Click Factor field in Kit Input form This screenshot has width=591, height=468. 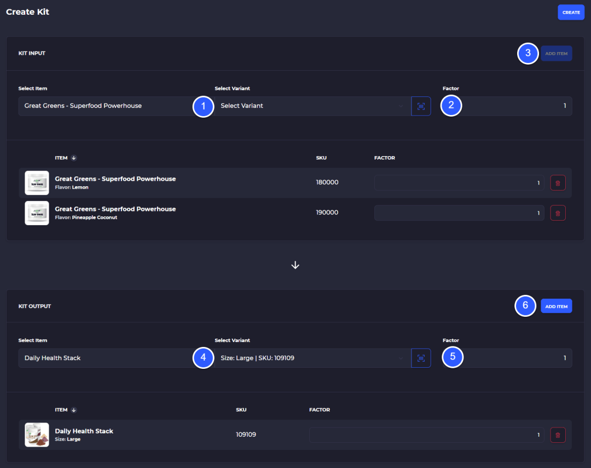[x=507, y=106]
